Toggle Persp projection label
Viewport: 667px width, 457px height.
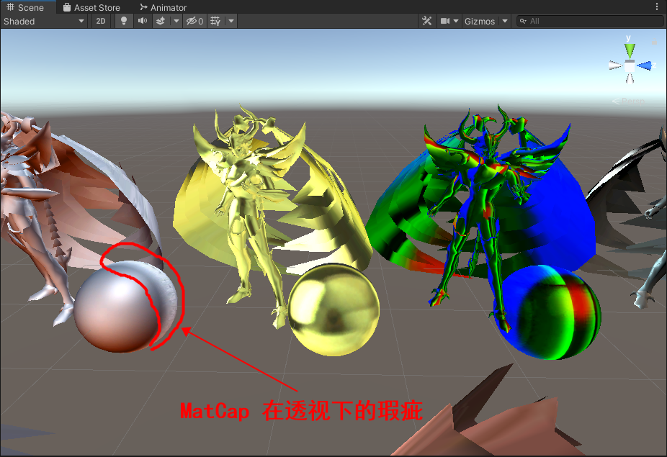pyautogui.click(x=629, y=101)
